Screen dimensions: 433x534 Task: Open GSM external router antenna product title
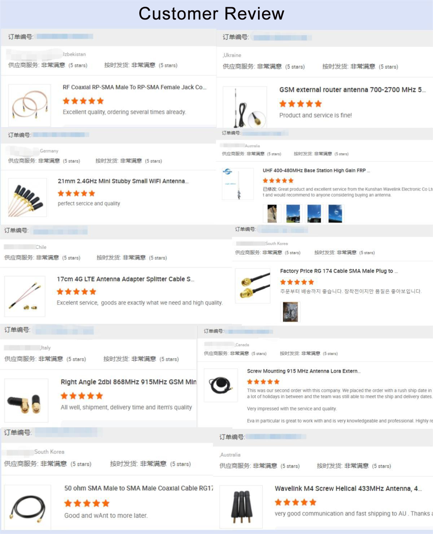tap(352, 90)
